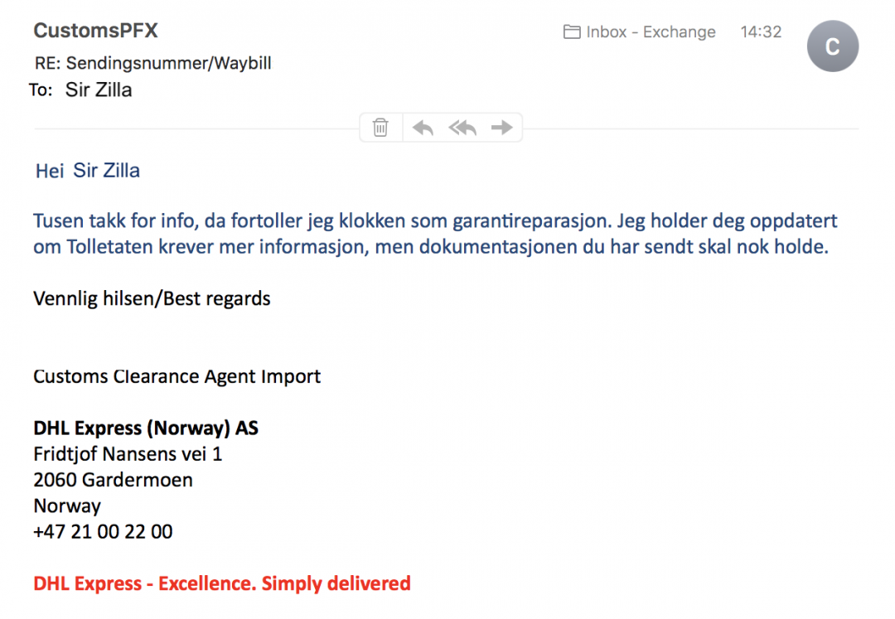Click the 14:32 timestamp
The width and height of the screenshot is (895, 619).
tap(761, 32)
